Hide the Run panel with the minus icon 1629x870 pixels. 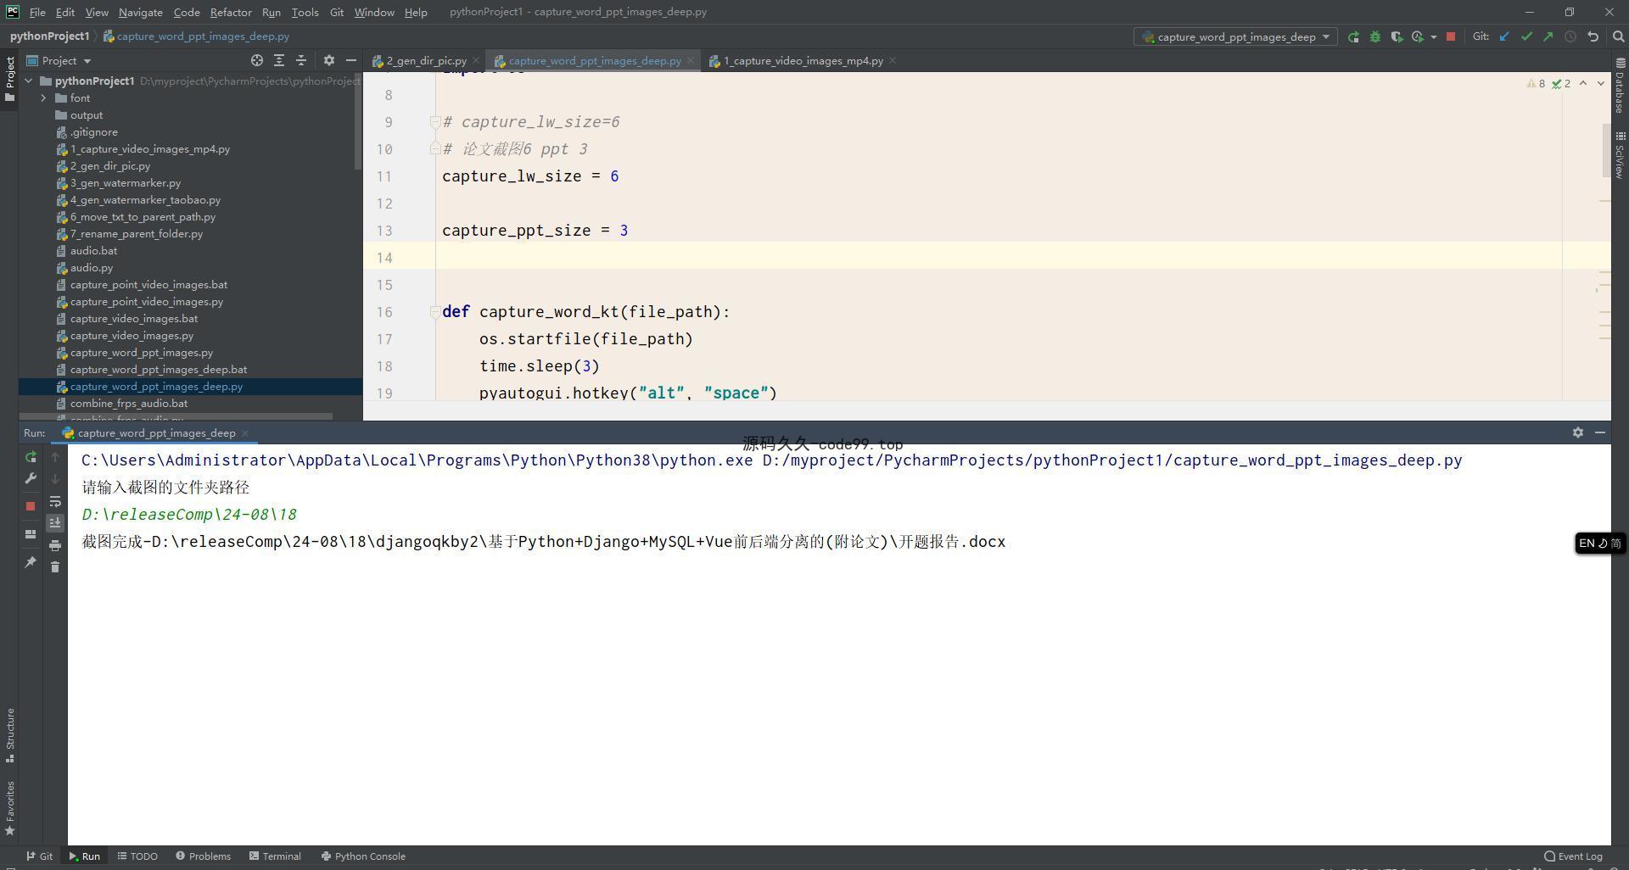tap(1599, 432)
